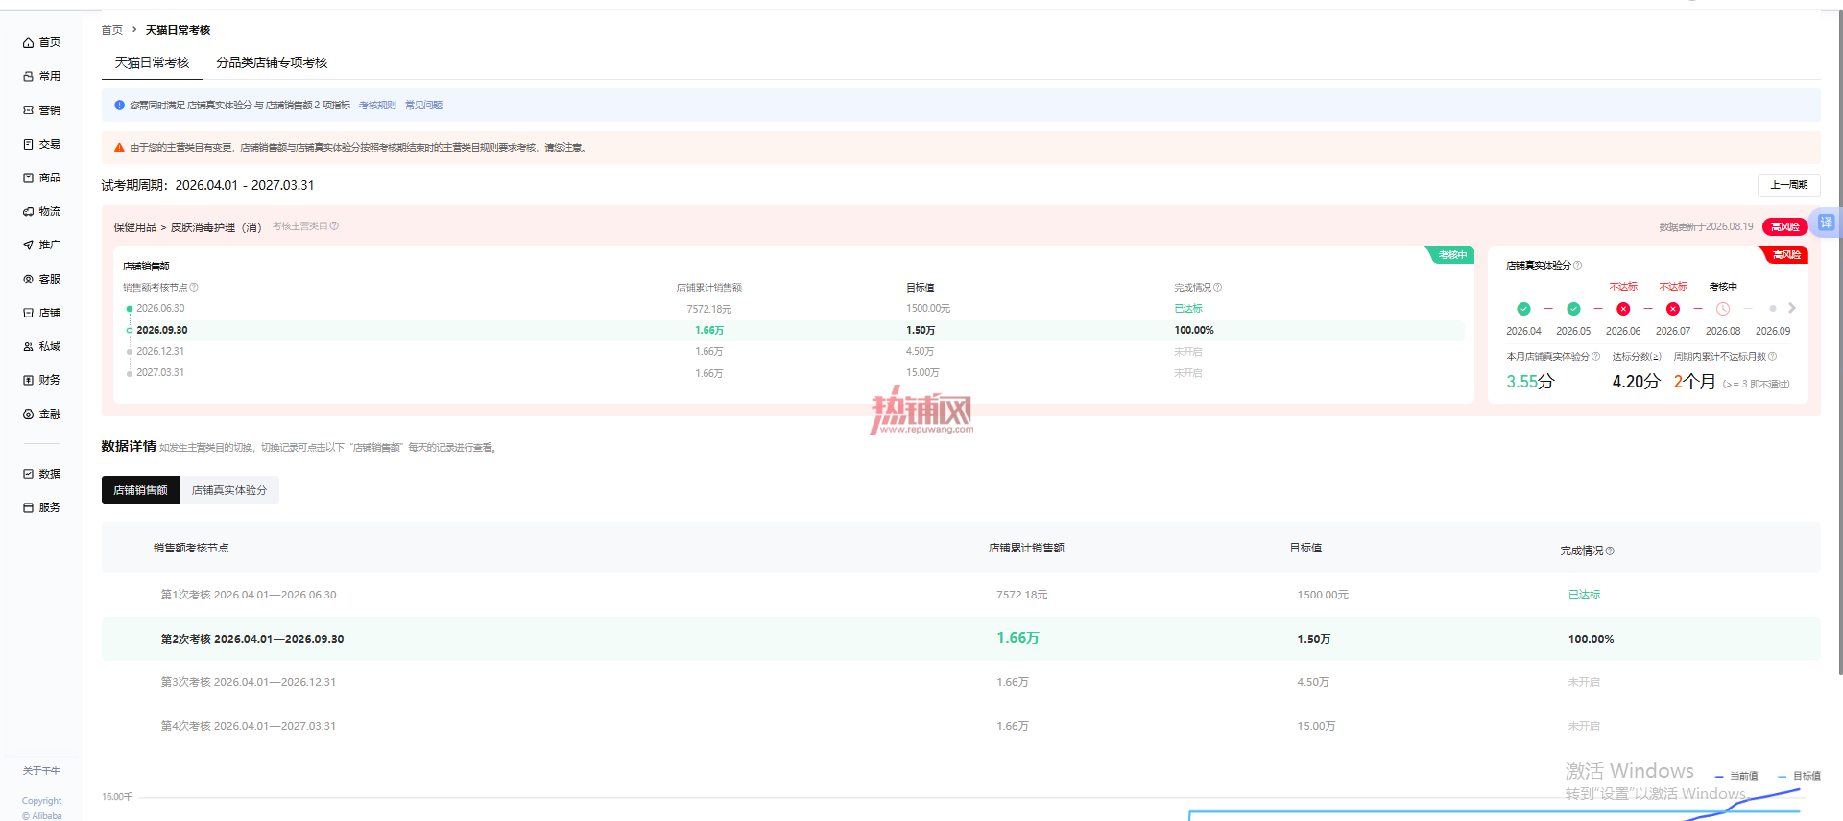Screen dimensions: 1843x821
Task: Click help icon next to 店铺真实体验分
Action: (1577, 266)
